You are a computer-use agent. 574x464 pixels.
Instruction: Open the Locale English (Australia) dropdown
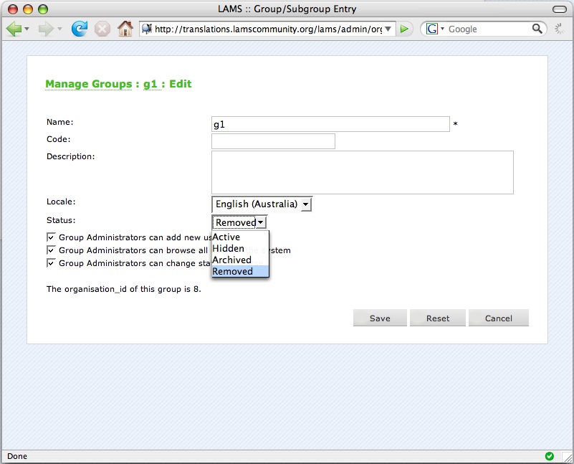tap(262, 204)
